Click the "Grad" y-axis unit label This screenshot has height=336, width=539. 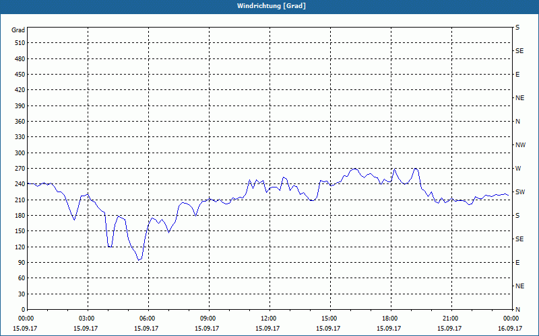pos(18,30)
